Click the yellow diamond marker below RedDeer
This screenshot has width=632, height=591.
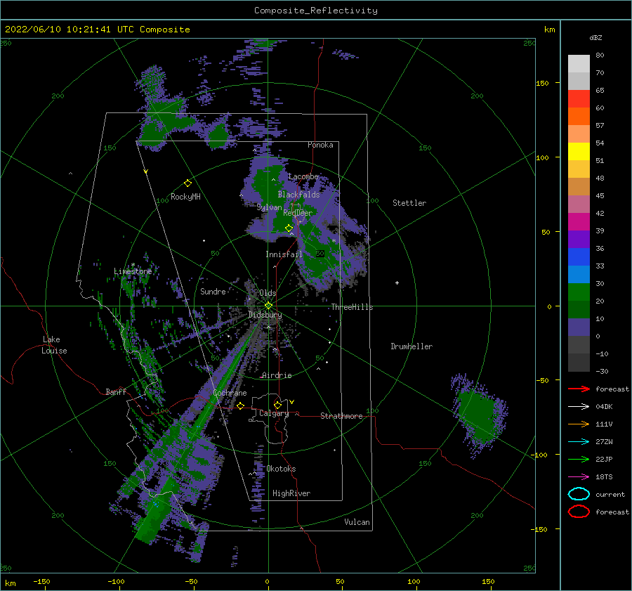289,228
